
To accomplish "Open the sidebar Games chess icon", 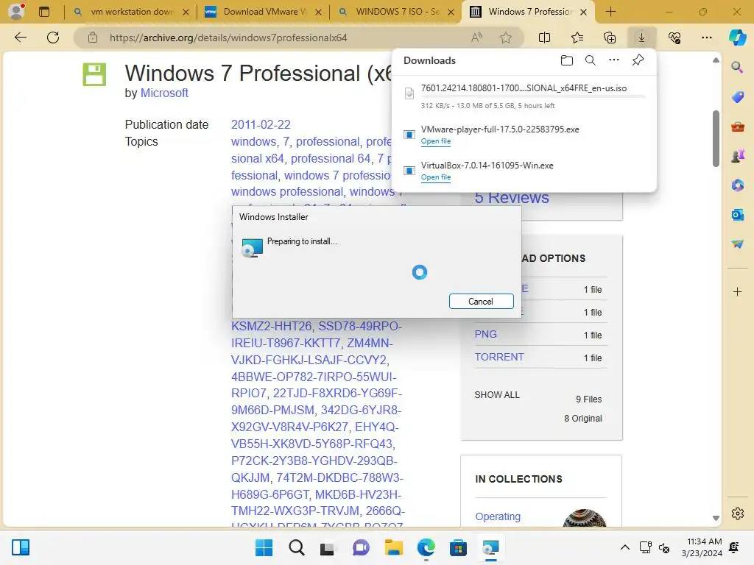I will pos(737,156).
